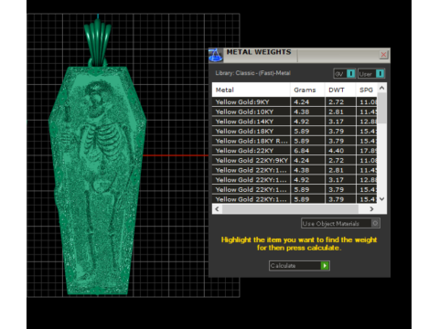The height and width of the screenshot is (329, 439).
Task: Close the Metal Weights dialog
Action: (383, 55)
